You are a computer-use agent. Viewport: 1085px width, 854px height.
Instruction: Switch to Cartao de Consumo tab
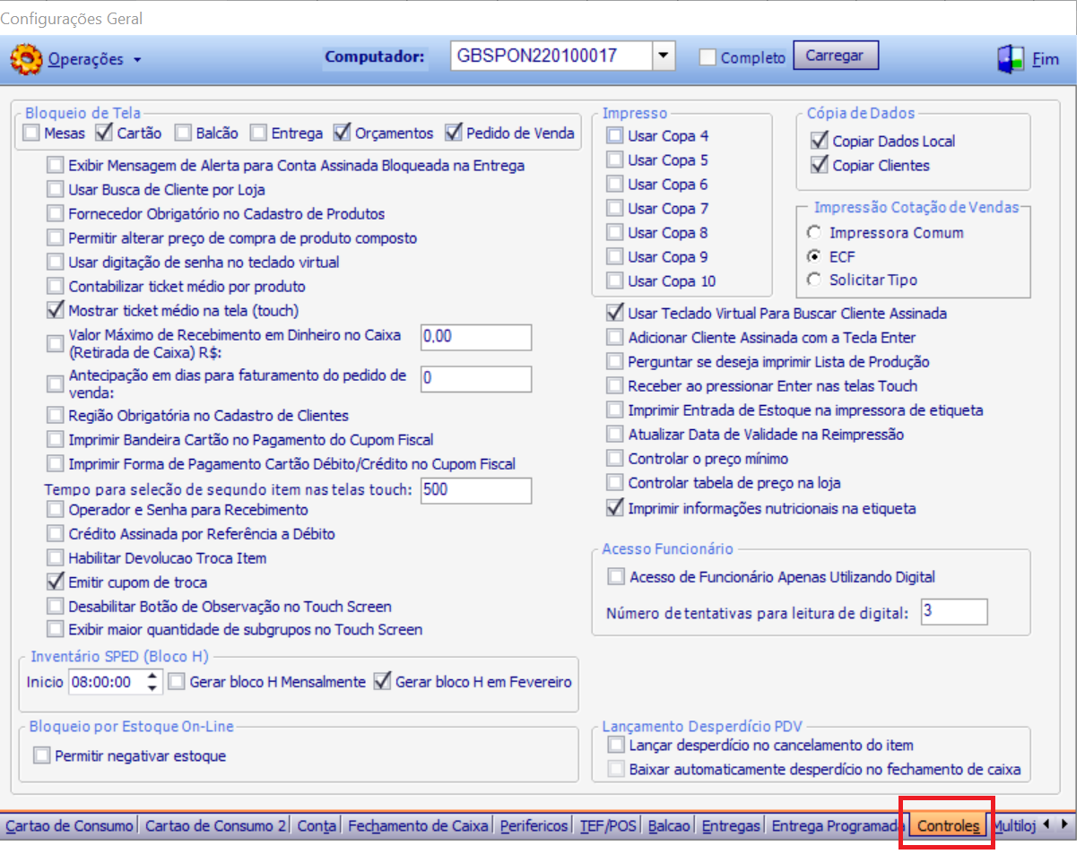point(69,826)
